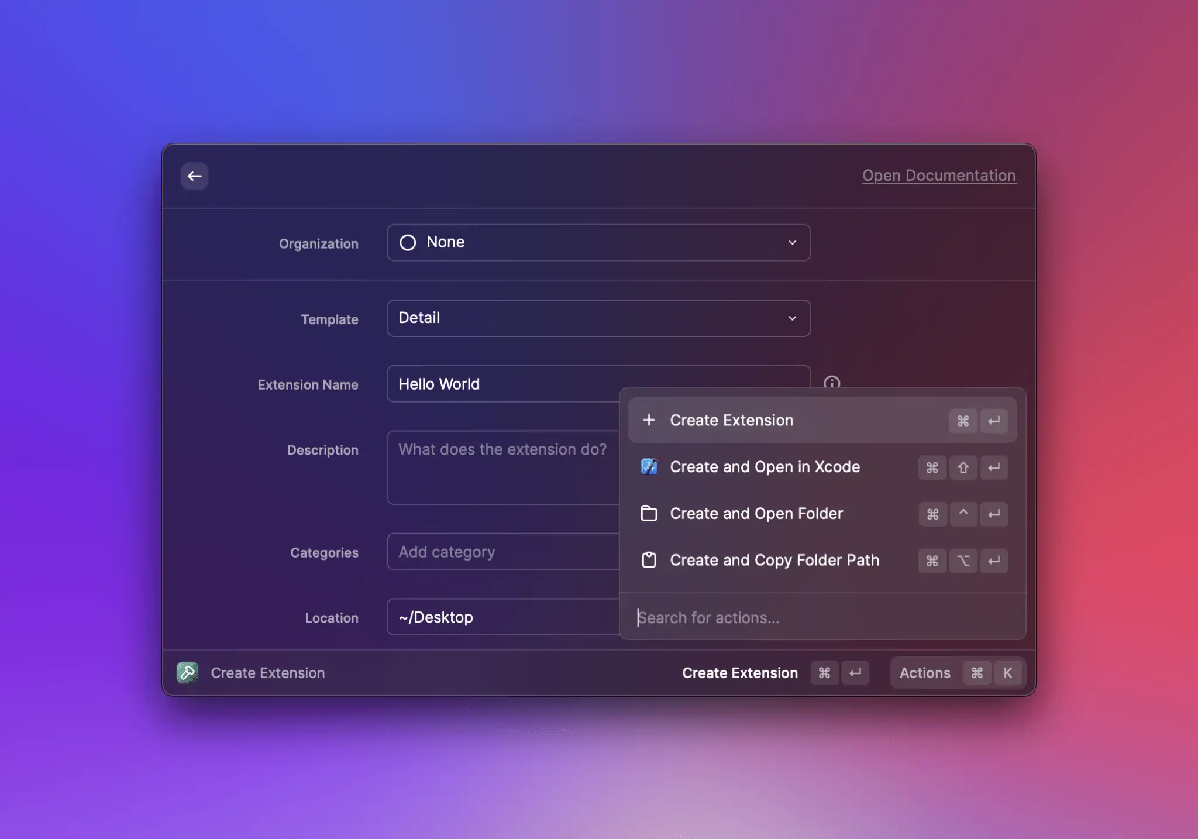Click the Create Extension label in the status bar
The width and height of the screenshot is (1198, 839).
[x=267, y=673]
